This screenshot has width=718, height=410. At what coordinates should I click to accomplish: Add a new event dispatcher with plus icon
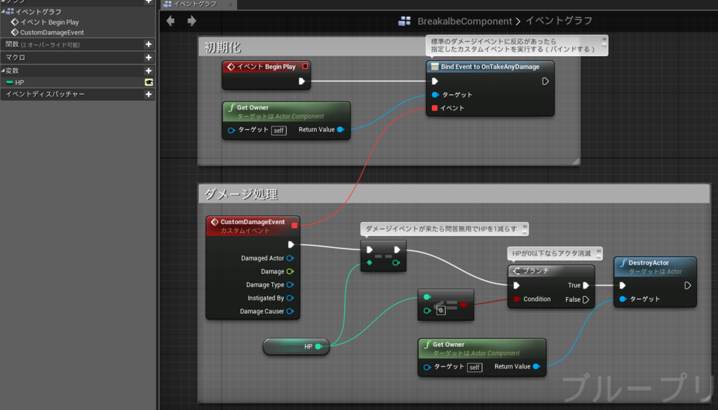coord(149,95)
